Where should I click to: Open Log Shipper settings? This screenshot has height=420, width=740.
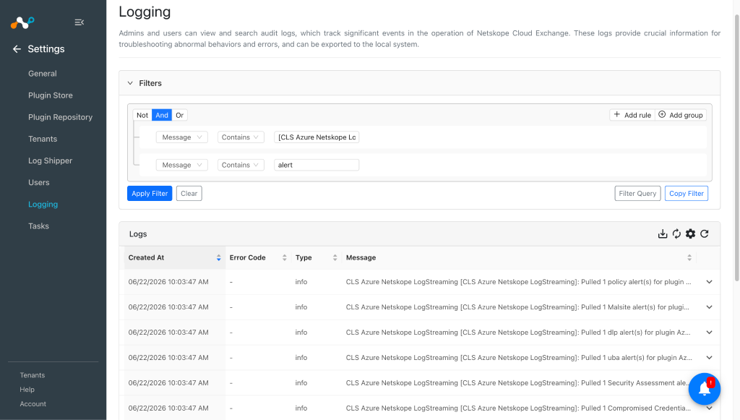pos(50,160)
